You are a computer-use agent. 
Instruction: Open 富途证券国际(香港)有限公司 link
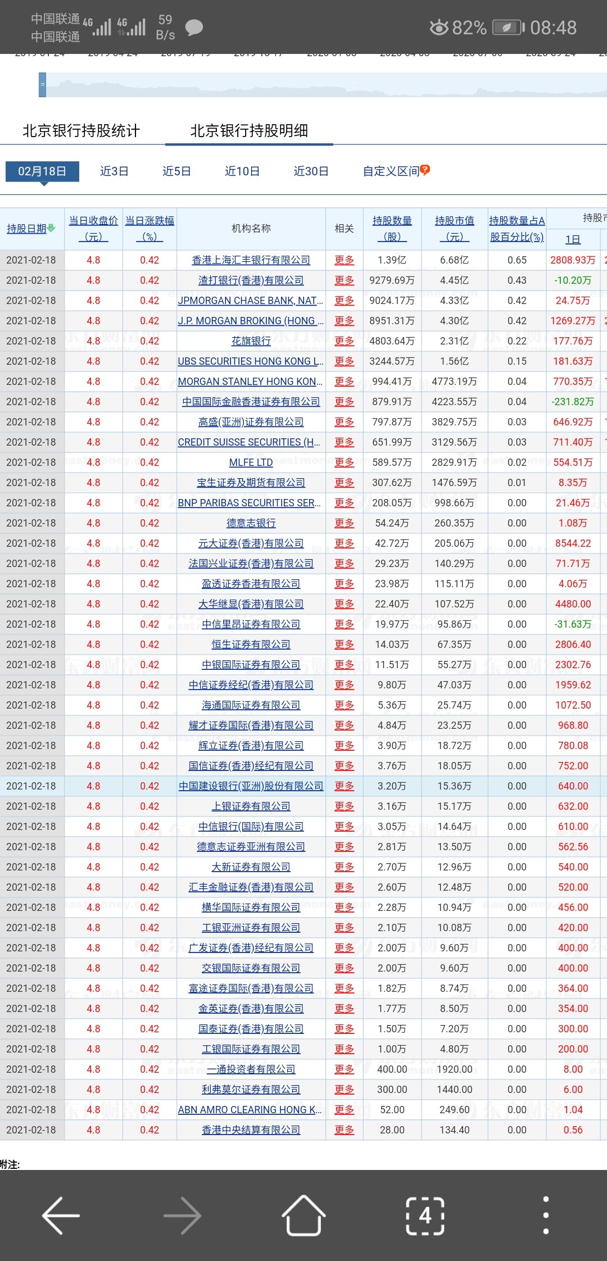pos(251,988)
